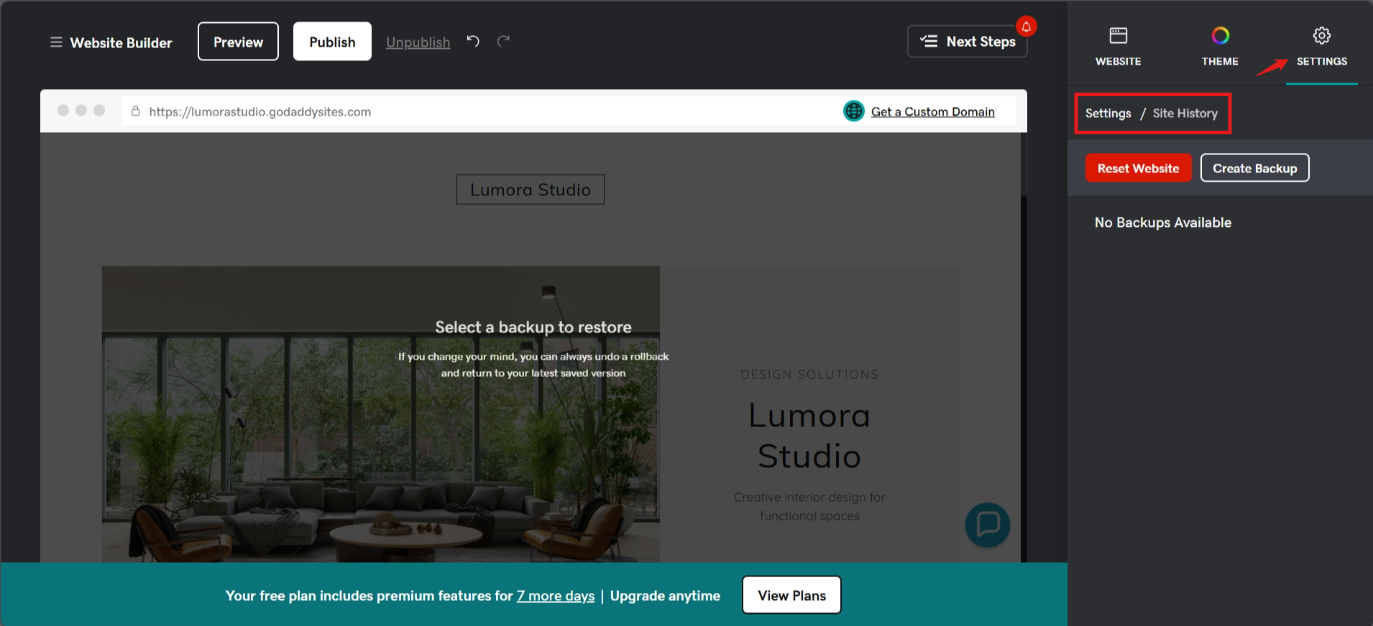This screenshot has height=626, width=1373.
Task: Click the No Backups Available message
Action: pyautogui.click(x=1162, y=223)
